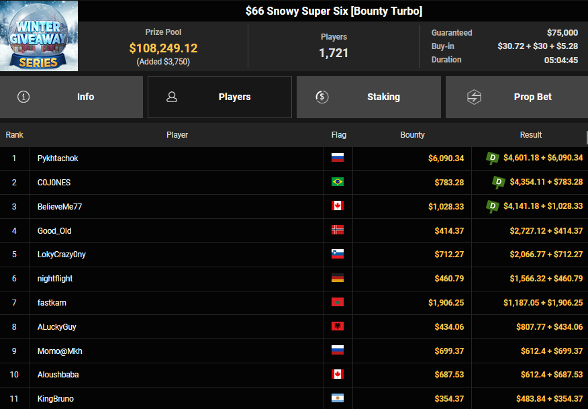Viewport: 588px width, 409px height.
Task: Click the Players tab person icon
Action: pos(172,97)
